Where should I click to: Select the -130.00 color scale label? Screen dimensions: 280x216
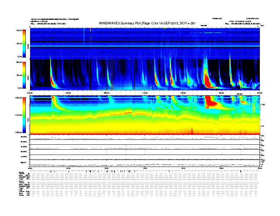pyautogui.click(x=18, y=98)
